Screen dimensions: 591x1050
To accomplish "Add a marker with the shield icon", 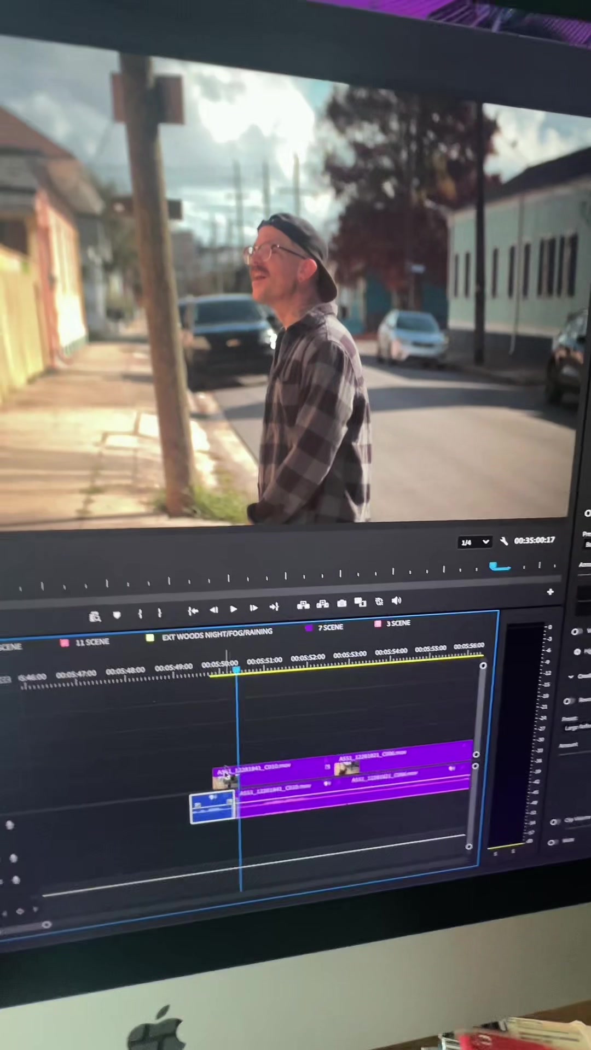I will pos(117,615).
